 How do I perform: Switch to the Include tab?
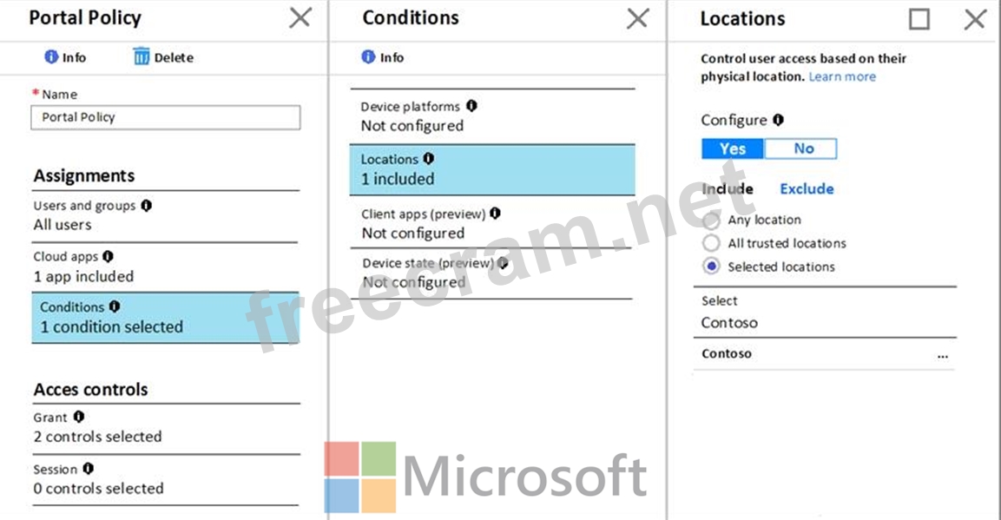[x=728, y=188]
